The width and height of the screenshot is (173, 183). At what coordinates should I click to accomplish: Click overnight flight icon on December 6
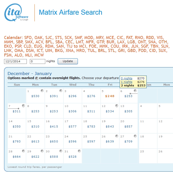[x=135, y=91]
